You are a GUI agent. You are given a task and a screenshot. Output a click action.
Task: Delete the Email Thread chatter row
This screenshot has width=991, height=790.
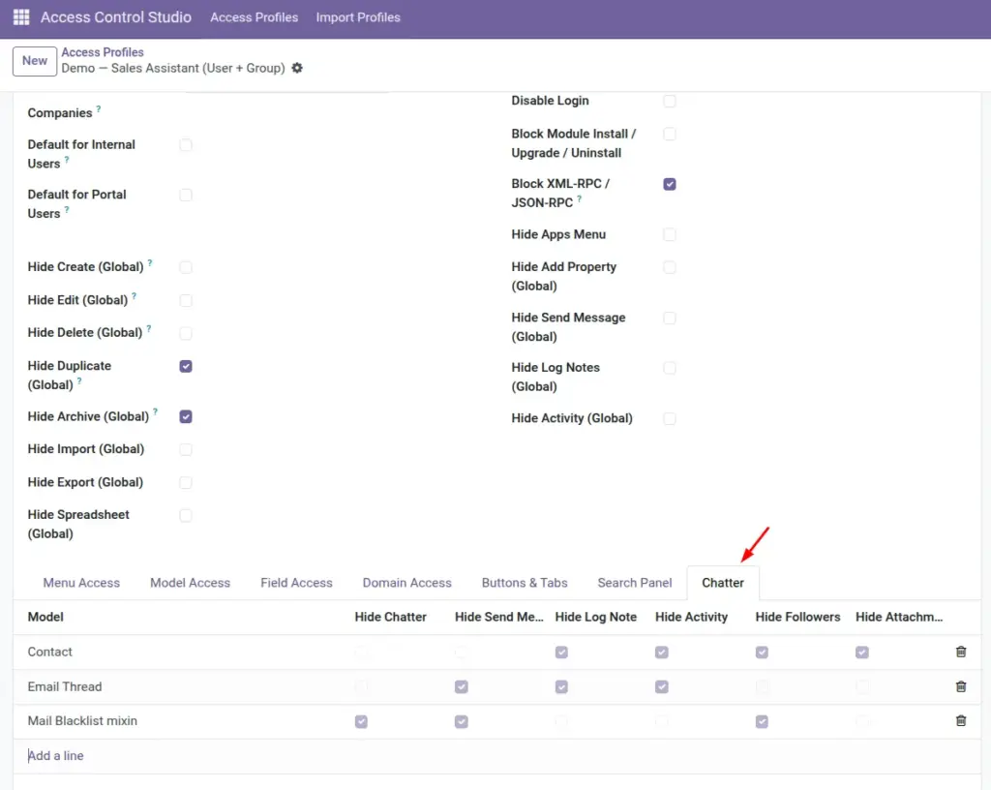(x=961, y=686)
